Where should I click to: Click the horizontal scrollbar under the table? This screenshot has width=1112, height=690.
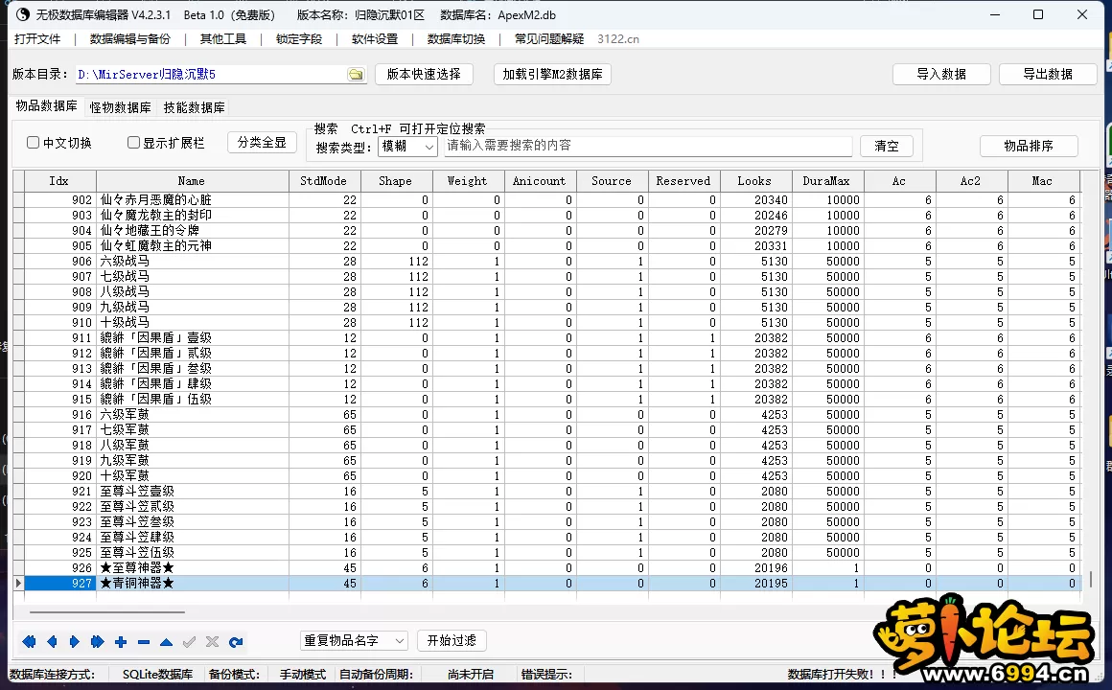[x=106, y=612]
